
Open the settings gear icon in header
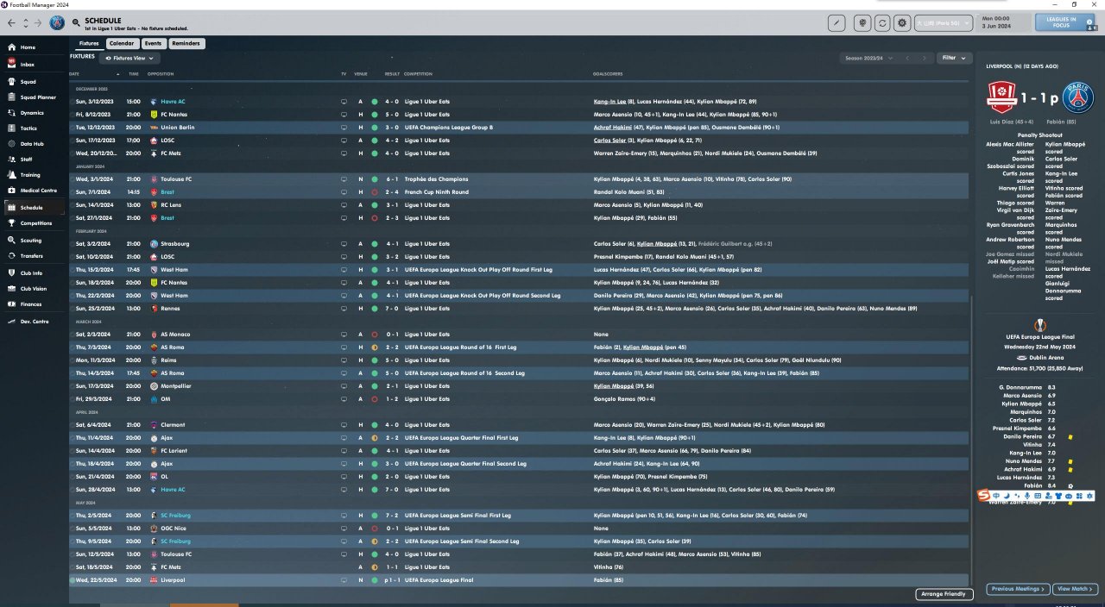[x=902, y=23]
